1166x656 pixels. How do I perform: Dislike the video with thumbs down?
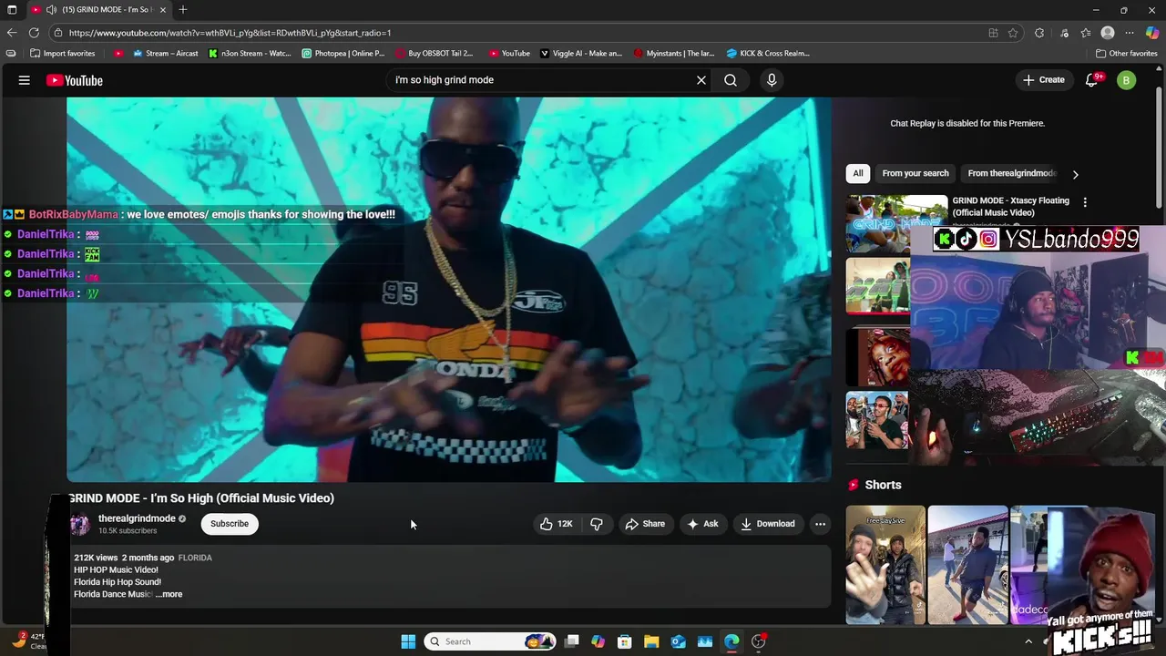click(x=597, y=524)
